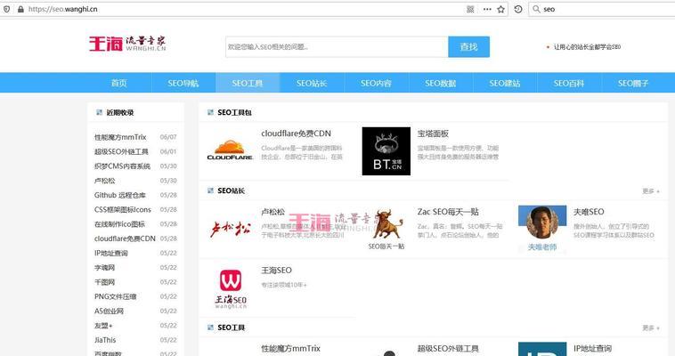The height and width of the screenshot is (356, 675).
Task: Open the QR code icon in address bar
Action: 470,9
